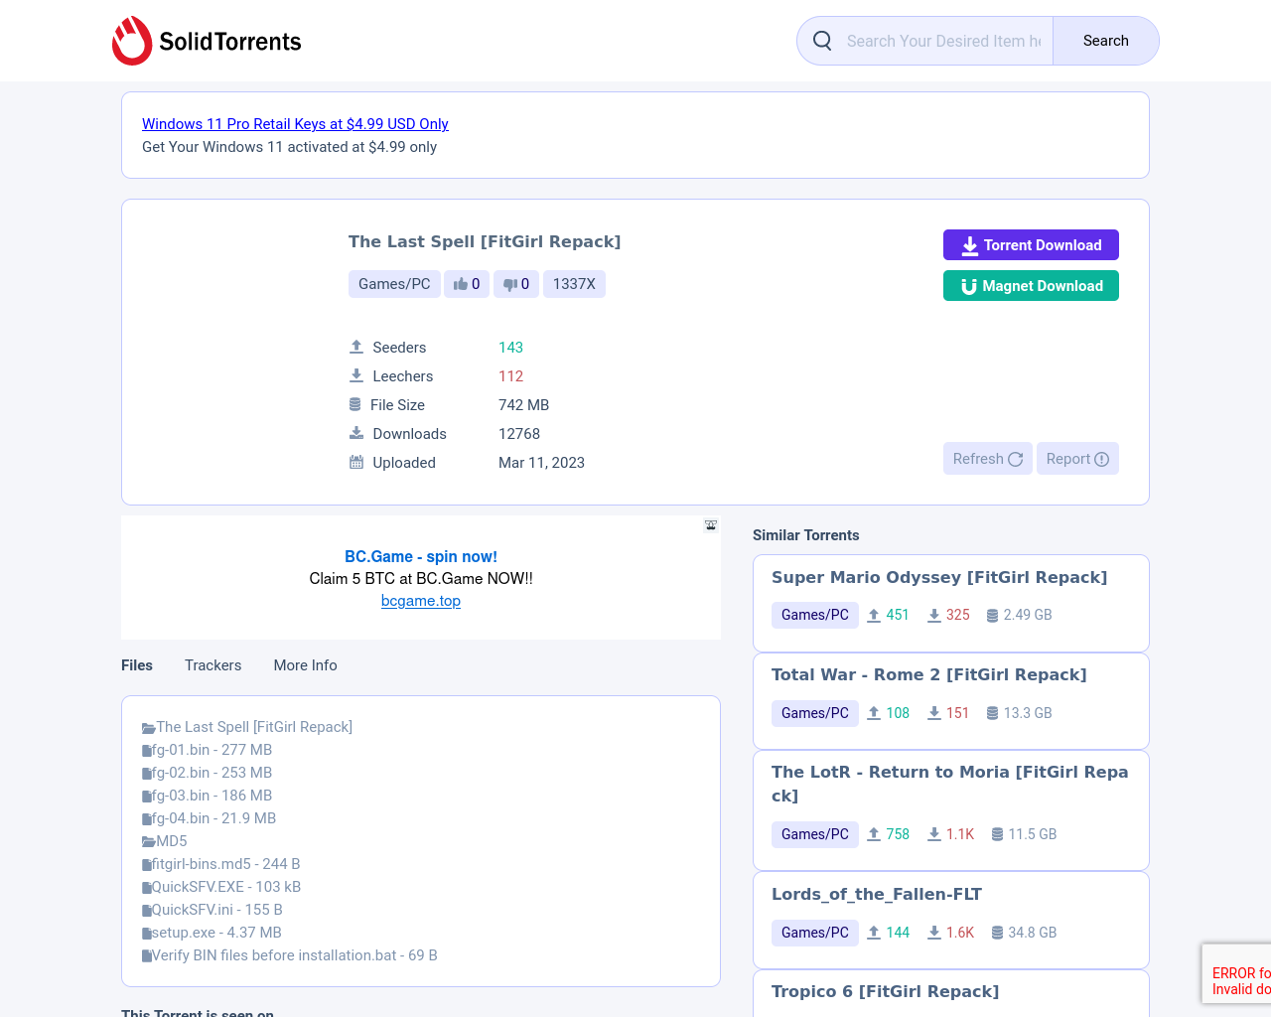Click the fitgirl-bins.md5 - 244 B file row
The height and width of the screenshot is (1017, 1271).
(221, 864)
